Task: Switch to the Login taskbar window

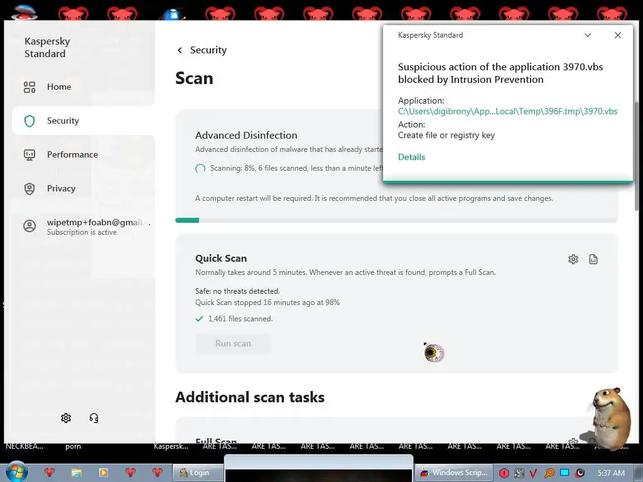Action: pos(198,473)
